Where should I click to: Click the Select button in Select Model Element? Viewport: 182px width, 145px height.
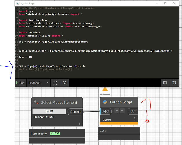click(x=49, y=111)
